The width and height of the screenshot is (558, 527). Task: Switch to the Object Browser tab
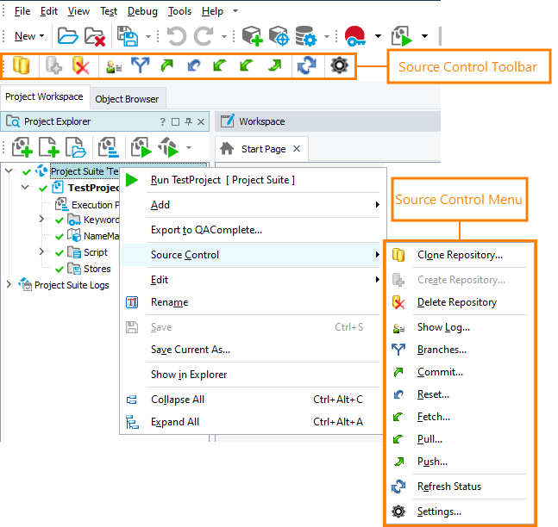pos(127,99)
